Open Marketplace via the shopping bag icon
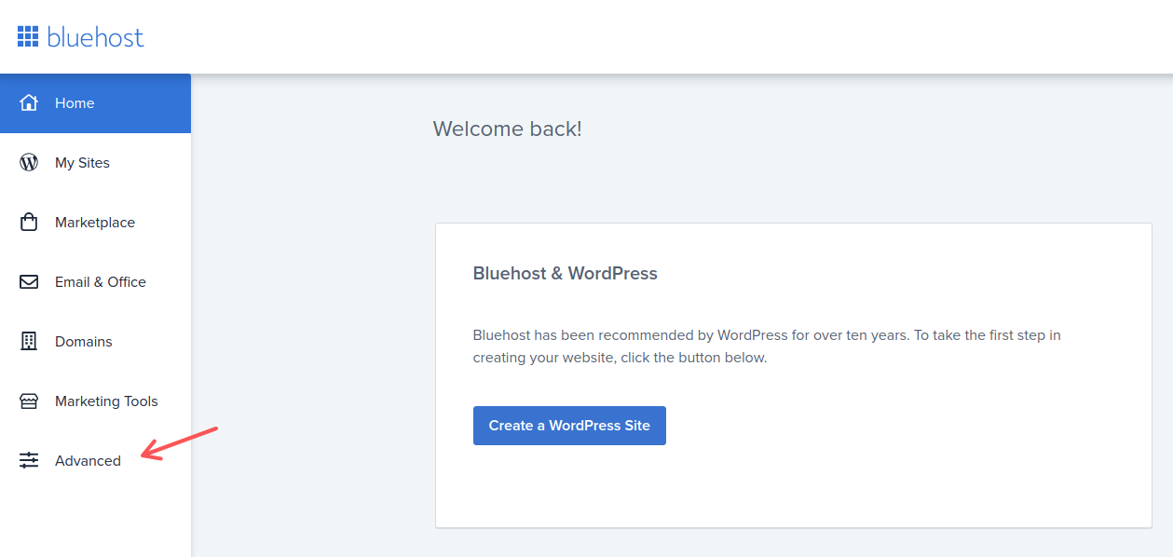This screenshot has height=557, width=1173. [28, 222]
